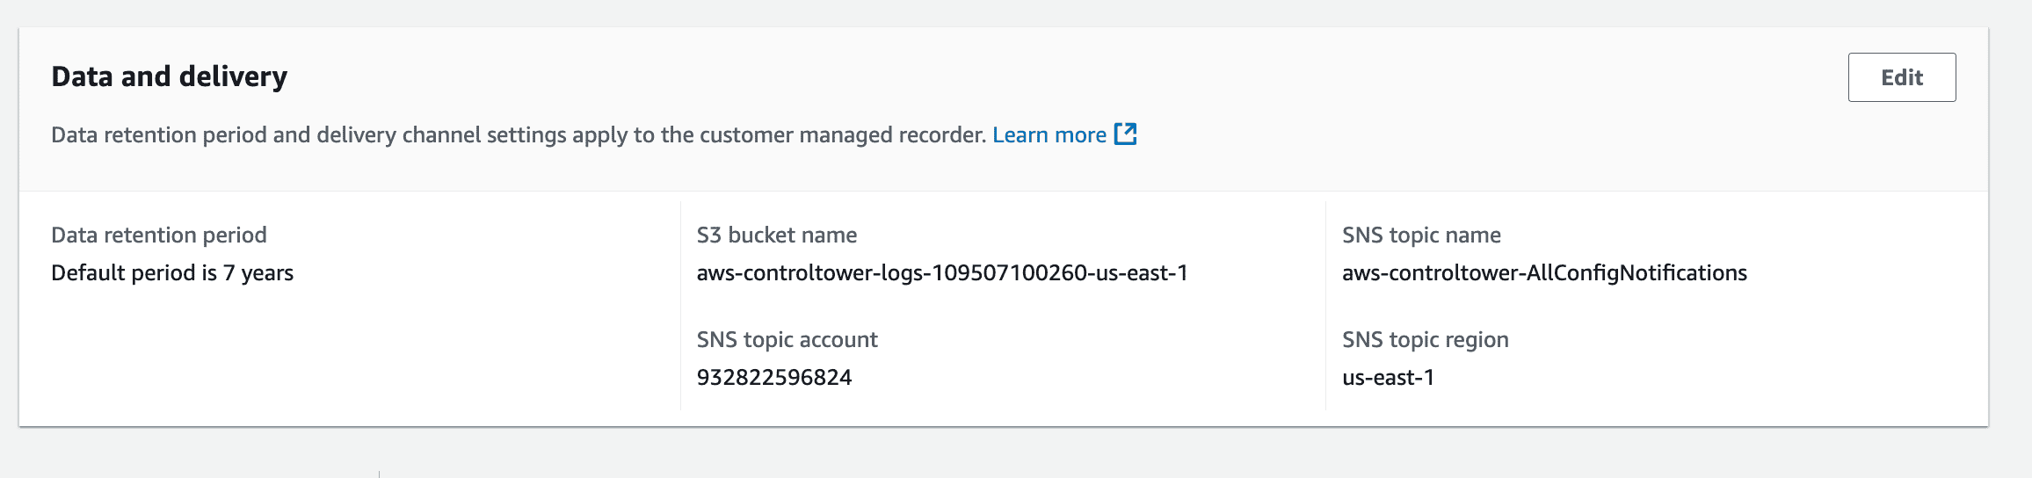Screen dimensions: 2032x478
Task: Click the us-east-1 value under SNS topic region
Action: click(1388, 377)
